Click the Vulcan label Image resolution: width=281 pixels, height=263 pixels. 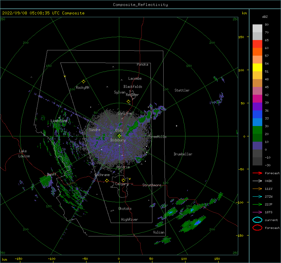(x=159, y=232)
